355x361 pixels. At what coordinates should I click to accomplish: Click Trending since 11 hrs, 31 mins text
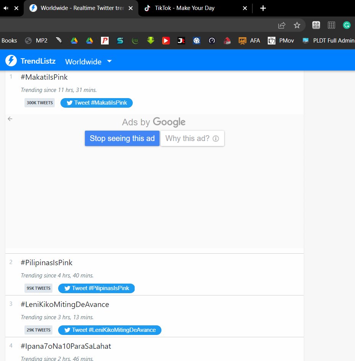pos(59,90)
